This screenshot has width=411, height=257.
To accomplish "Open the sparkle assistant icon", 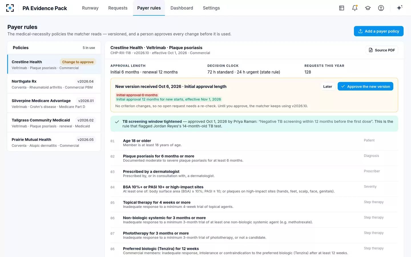I will pos(400,8).
